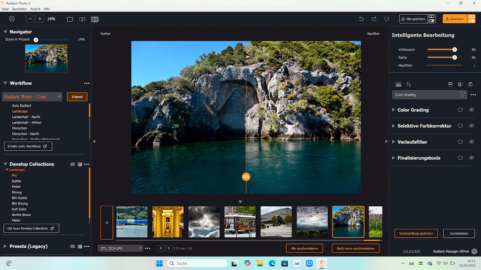
Task: Click the Alle synchronisieren button
Action: 304,248
